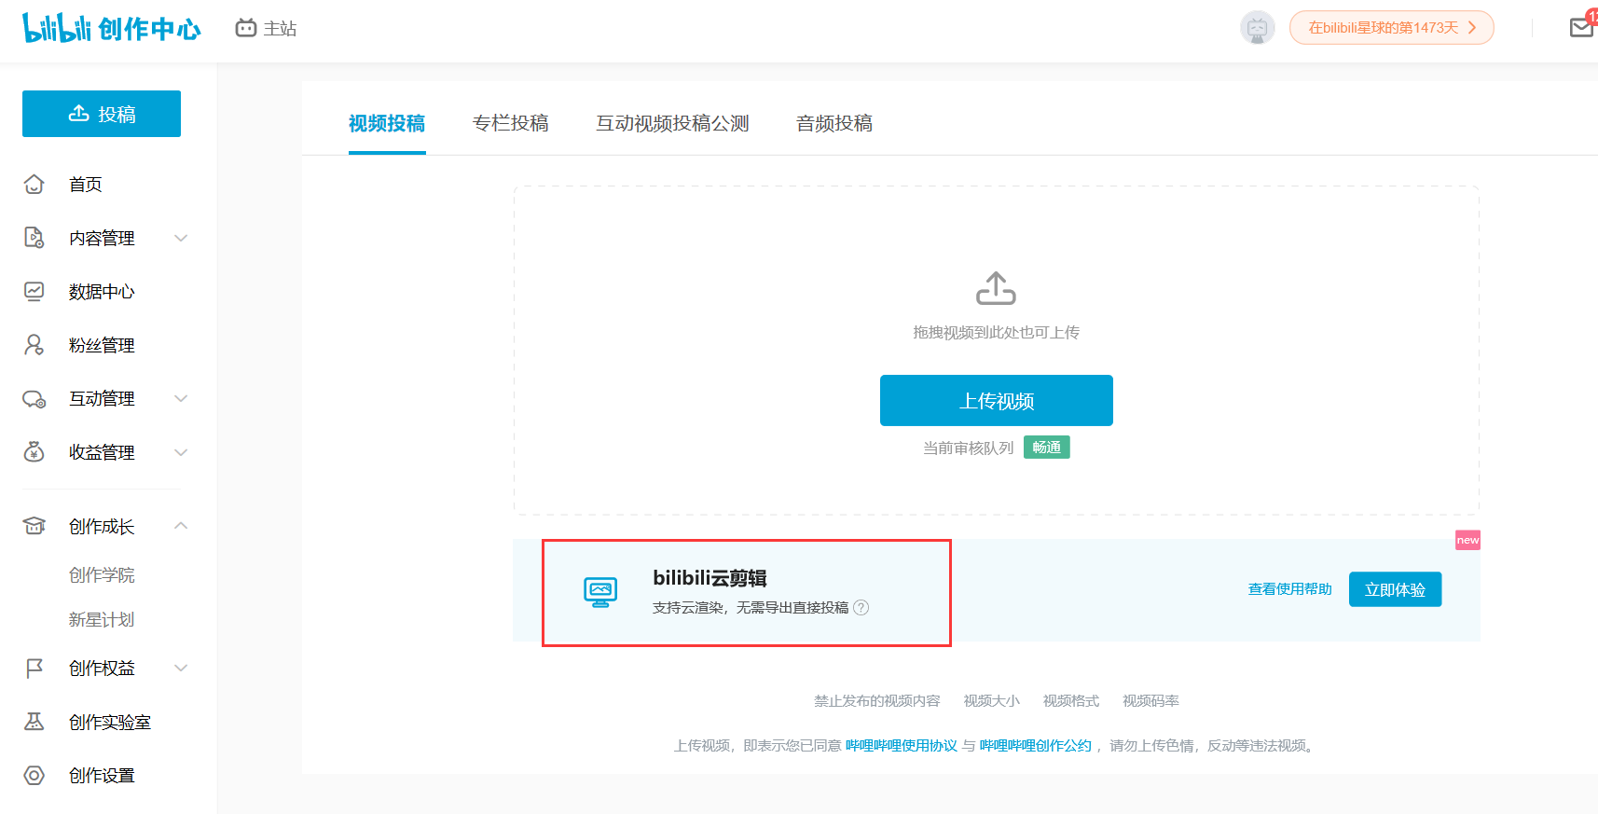Click the 创作实验室 flask icon
The image size is (1598, 814).
(34, 722)
